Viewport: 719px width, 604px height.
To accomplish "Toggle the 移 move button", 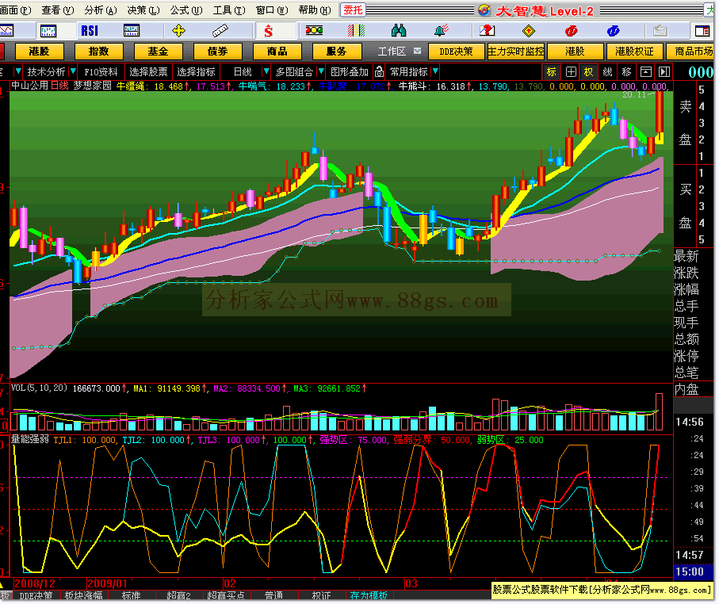I will (x=626, y=71).
